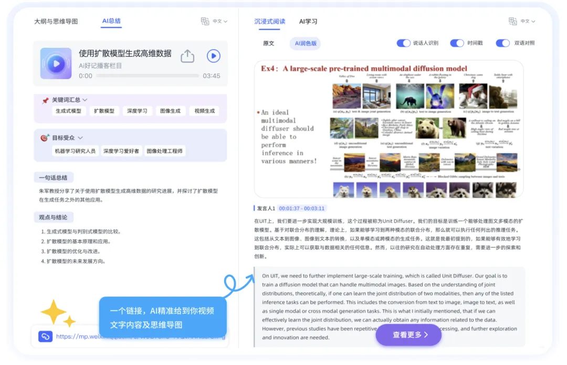Click the podcast cover play thumbnail
The width and height of the screenshot is (567, 365).
pyautogui.click(x=56, y=63)
